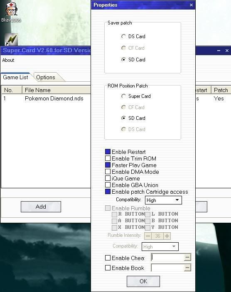Open the About menu
Viewport: 231px width, 292px height.
[8, 60]
